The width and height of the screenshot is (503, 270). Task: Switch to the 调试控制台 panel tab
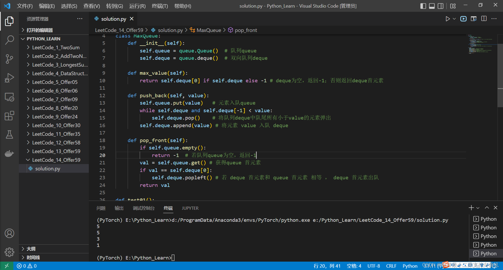pos(144,208)
